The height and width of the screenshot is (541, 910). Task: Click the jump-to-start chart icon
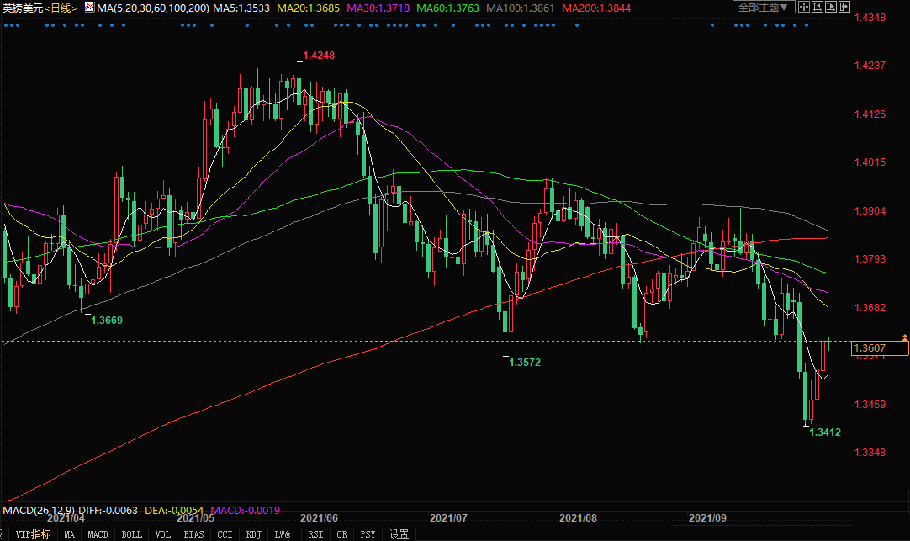[817, 8]
